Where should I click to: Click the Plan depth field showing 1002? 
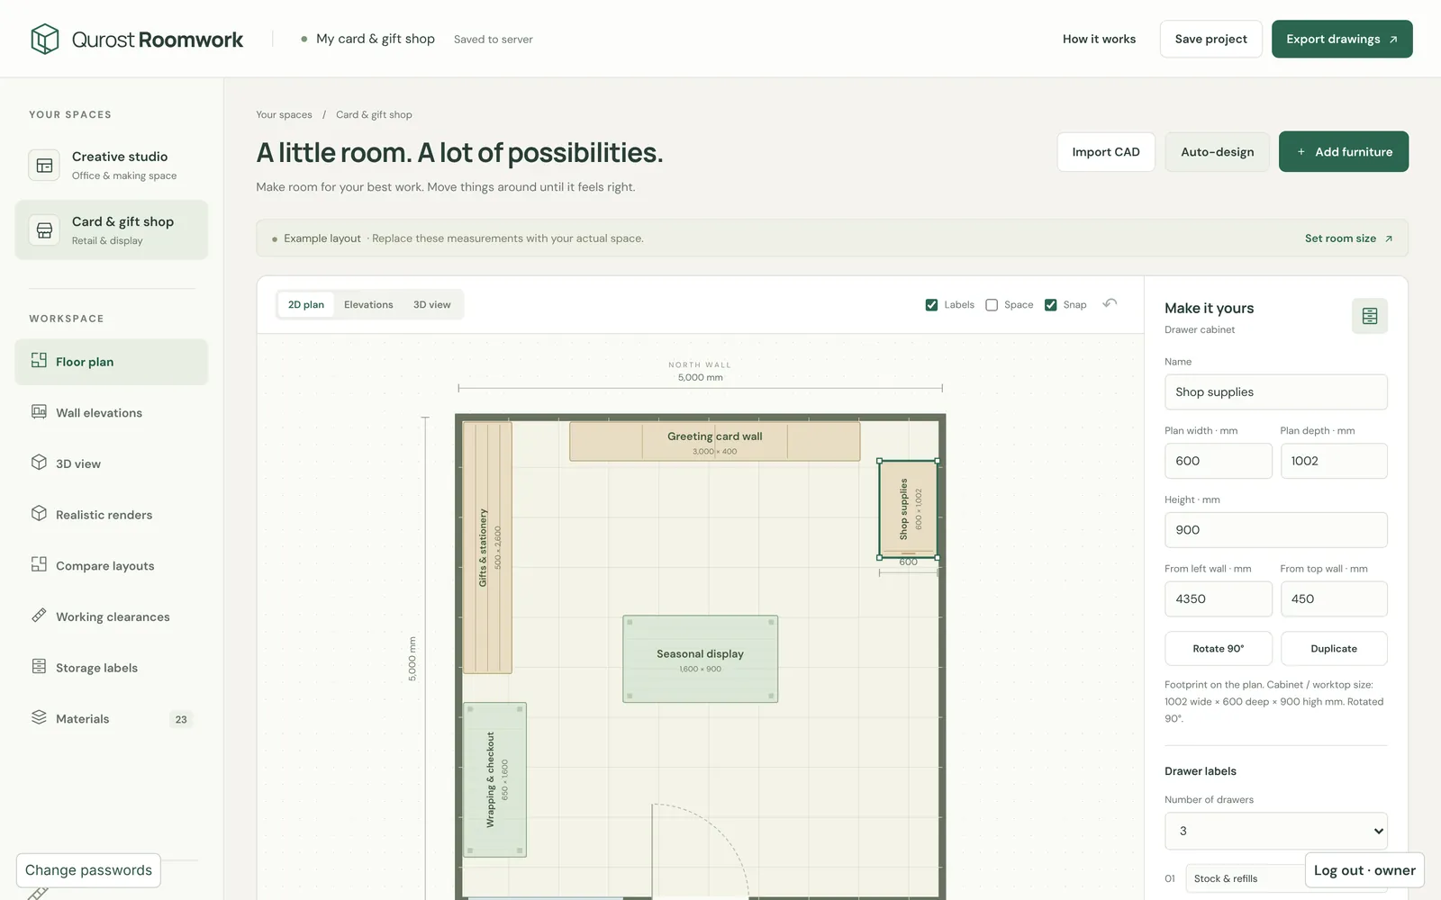coord(1334,461)
